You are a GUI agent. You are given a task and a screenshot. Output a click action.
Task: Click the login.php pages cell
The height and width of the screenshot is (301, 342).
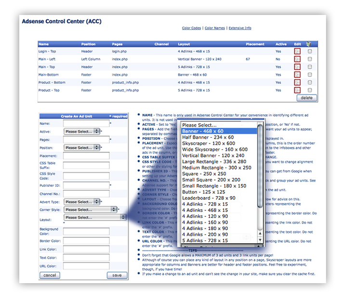[x=119, y=51]
